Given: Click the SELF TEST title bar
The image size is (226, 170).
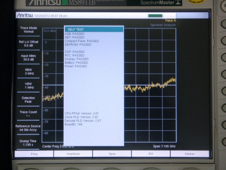Looking at the screenshot, I should coord(94,29).
